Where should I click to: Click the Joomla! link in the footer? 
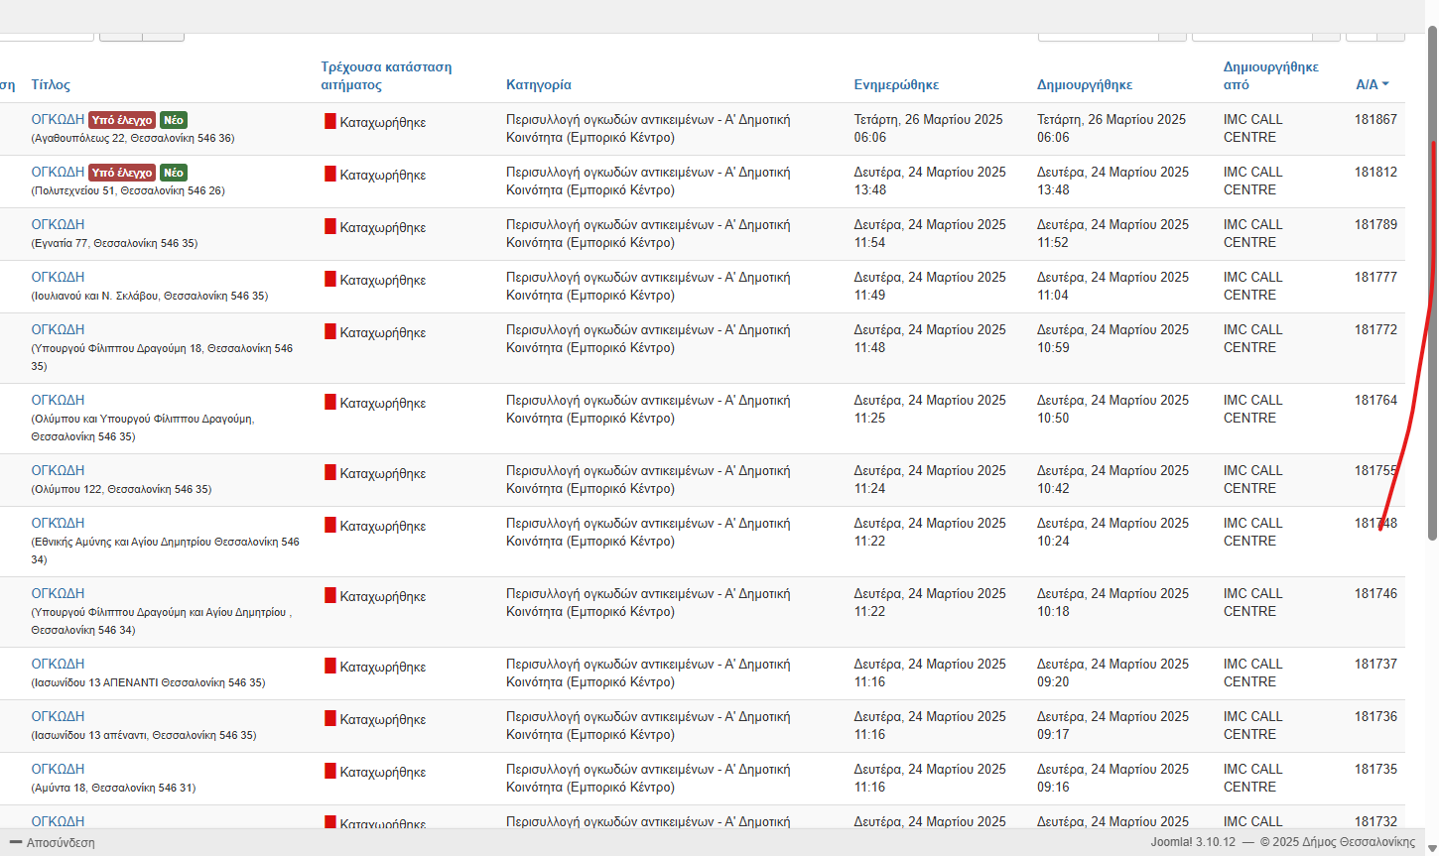point(1171,842)
